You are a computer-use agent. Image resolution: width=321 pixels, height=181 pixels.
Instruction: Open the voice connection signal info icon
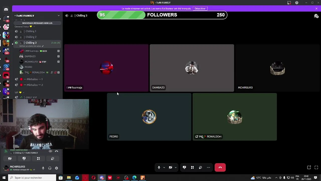(x=6, y=151)
